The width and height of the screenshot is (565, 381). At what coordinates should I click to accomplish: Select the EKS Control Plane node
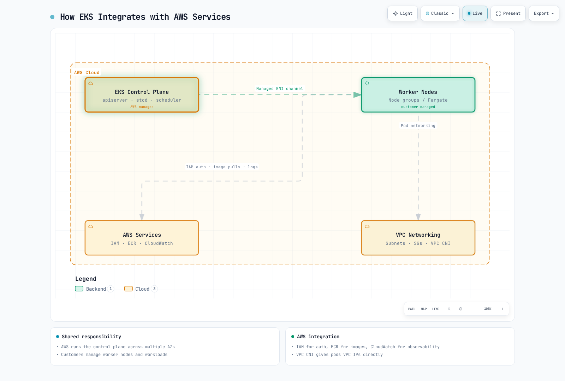pyautogui.click(x=142, y=95)
